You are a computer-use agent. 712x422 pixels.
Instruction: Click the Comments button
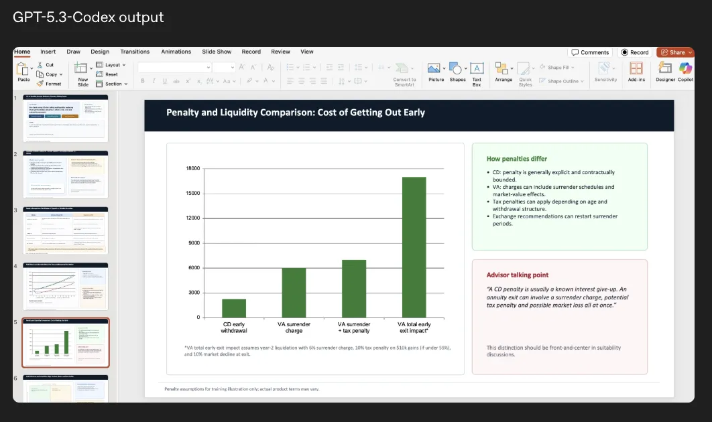[590, 52]
